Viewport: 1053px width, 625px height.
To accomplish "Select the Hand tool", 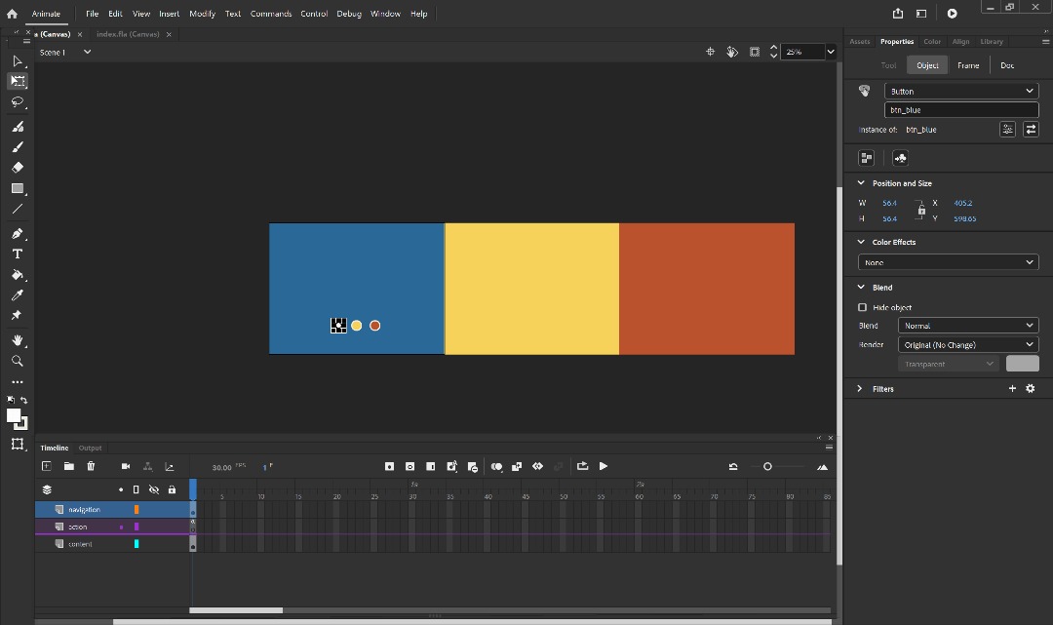I will (18, 340).
